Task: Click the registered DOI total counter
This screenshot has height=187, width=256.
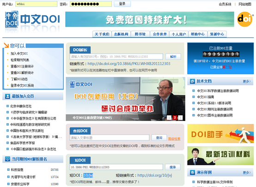Action: point(221,54)
